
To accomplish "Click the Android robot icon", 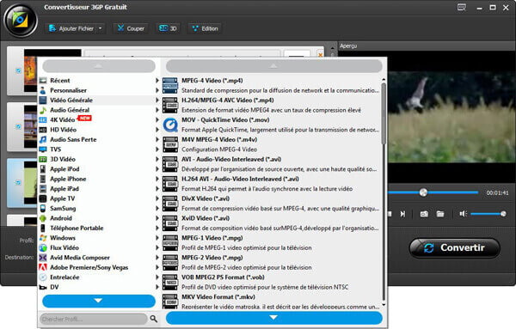I will (43, 218).
